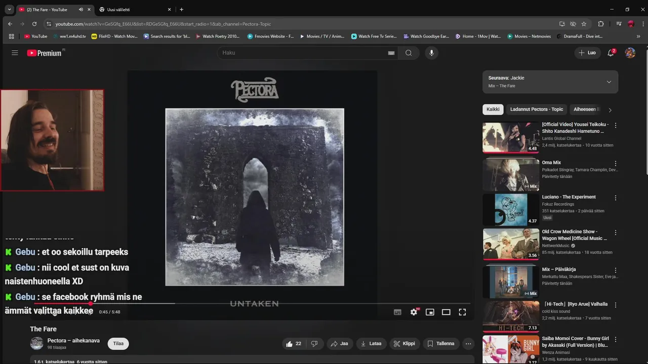The image size is (648, 364).
Task: Open the notifications bell
Action: (611, 53)
